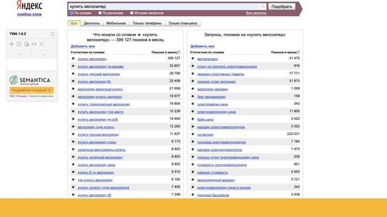
Task: Click plus next to 'сколько стоит мотоцикл'
Action: 193,81
